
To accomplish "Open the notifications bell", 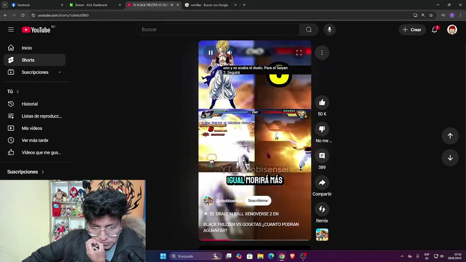I will tap(435, 30).
